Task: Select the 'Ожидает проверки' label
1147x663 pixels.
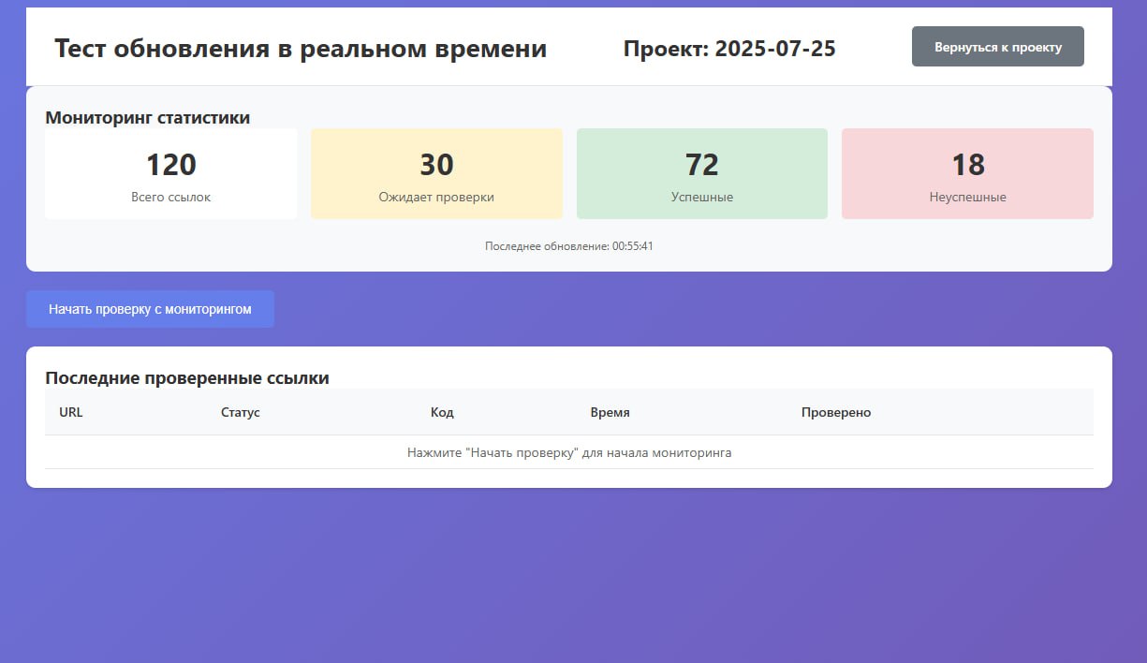Action: click(436, 198)
